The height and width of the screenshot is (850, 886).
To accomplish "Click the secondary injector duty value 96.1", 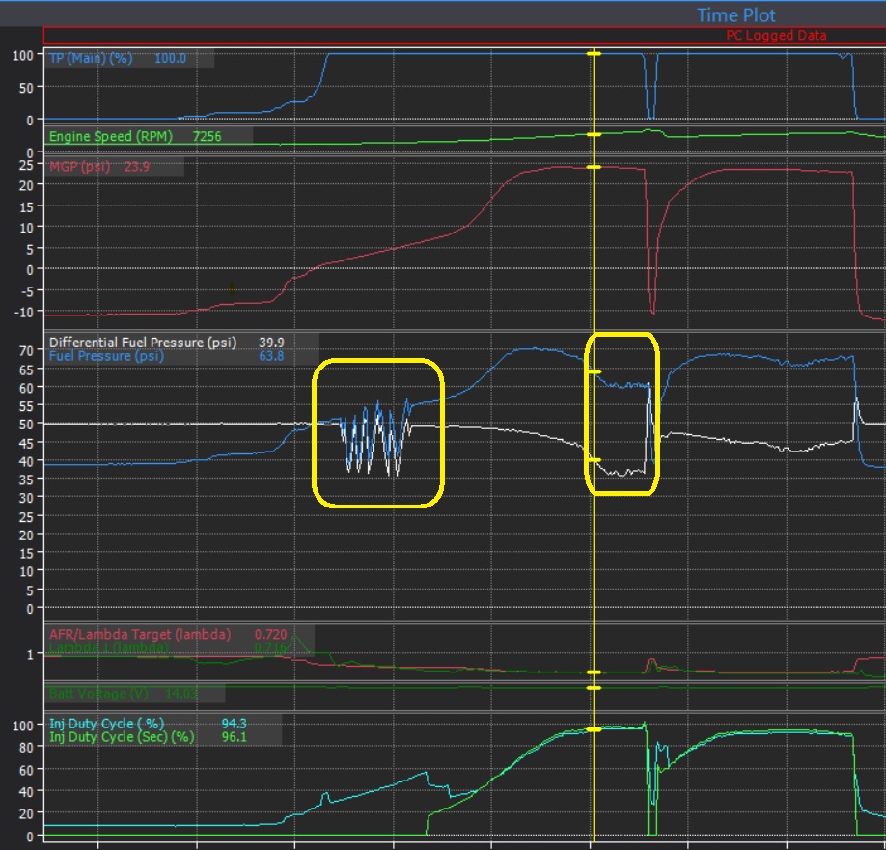I will pyautogui.click(x=234, y=737).
